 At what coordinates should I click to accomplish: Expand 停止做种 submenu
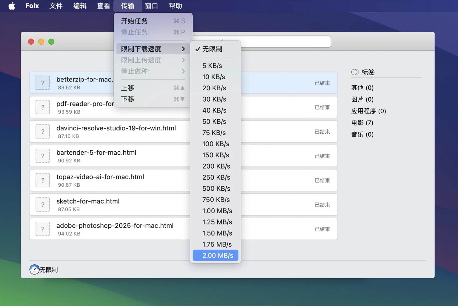(153, 71)
